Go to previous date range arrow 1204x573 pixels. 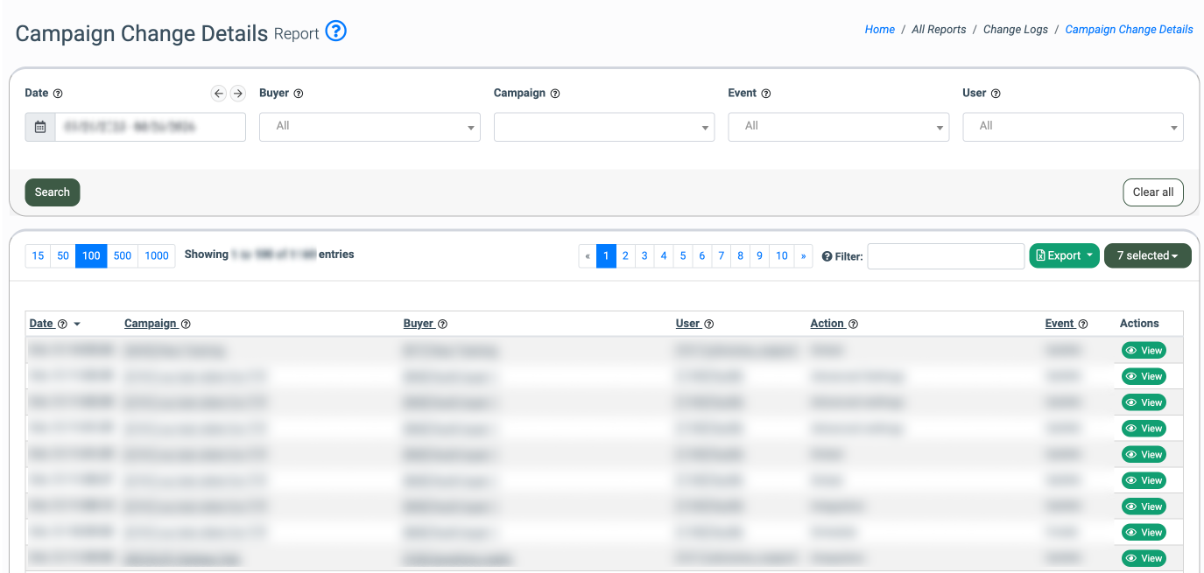point(219,94)
